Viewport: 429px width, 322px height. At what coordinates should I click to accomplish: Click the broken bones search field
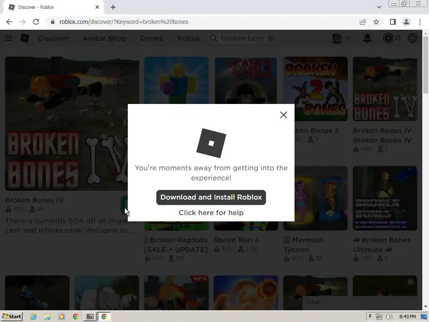243,38
